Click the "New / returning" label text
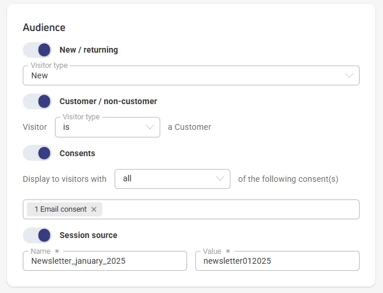Image resolution: width=383 pixels, height=293 pixels. 89,50
